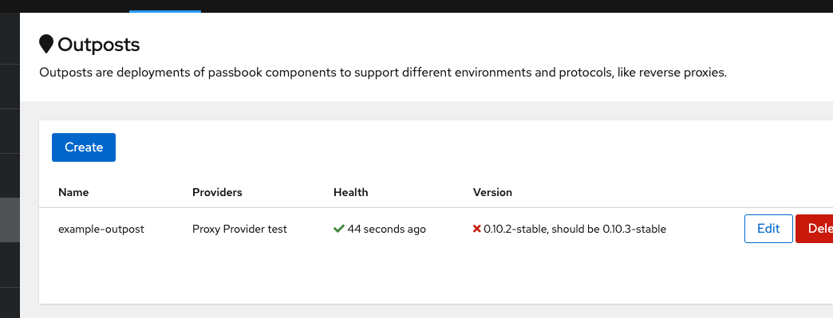Click the example-outpost name cell
Image resolution: width=833 pixels, height=318 pixels.
pos(101,230)
